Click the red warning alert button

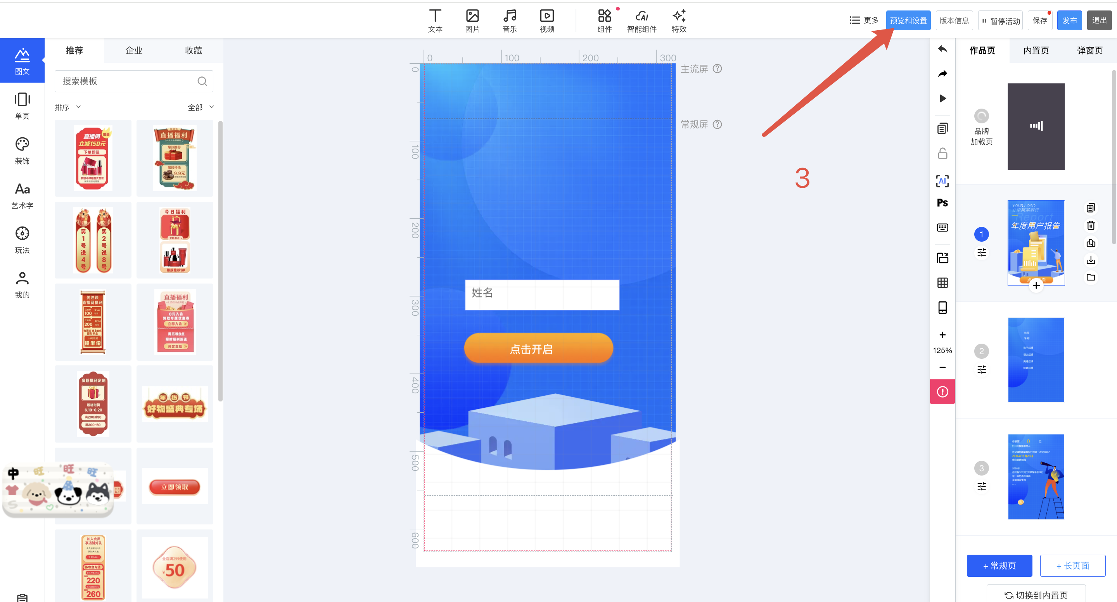click(942, 392)
